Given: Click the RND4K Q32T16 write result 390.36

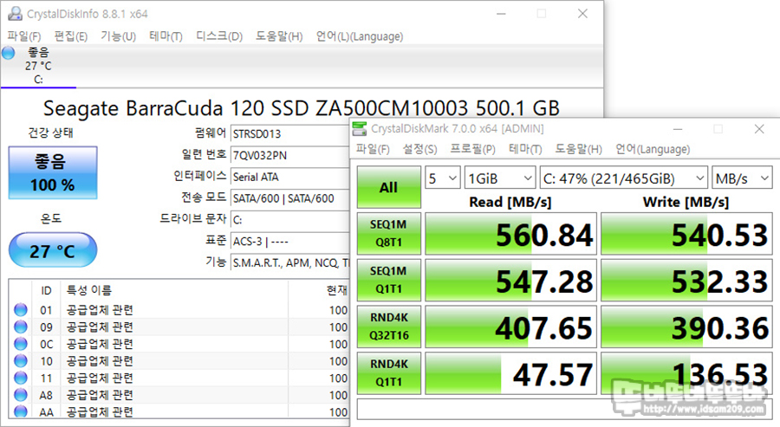Looking at the screenshot, I should [x=686, y=327].
